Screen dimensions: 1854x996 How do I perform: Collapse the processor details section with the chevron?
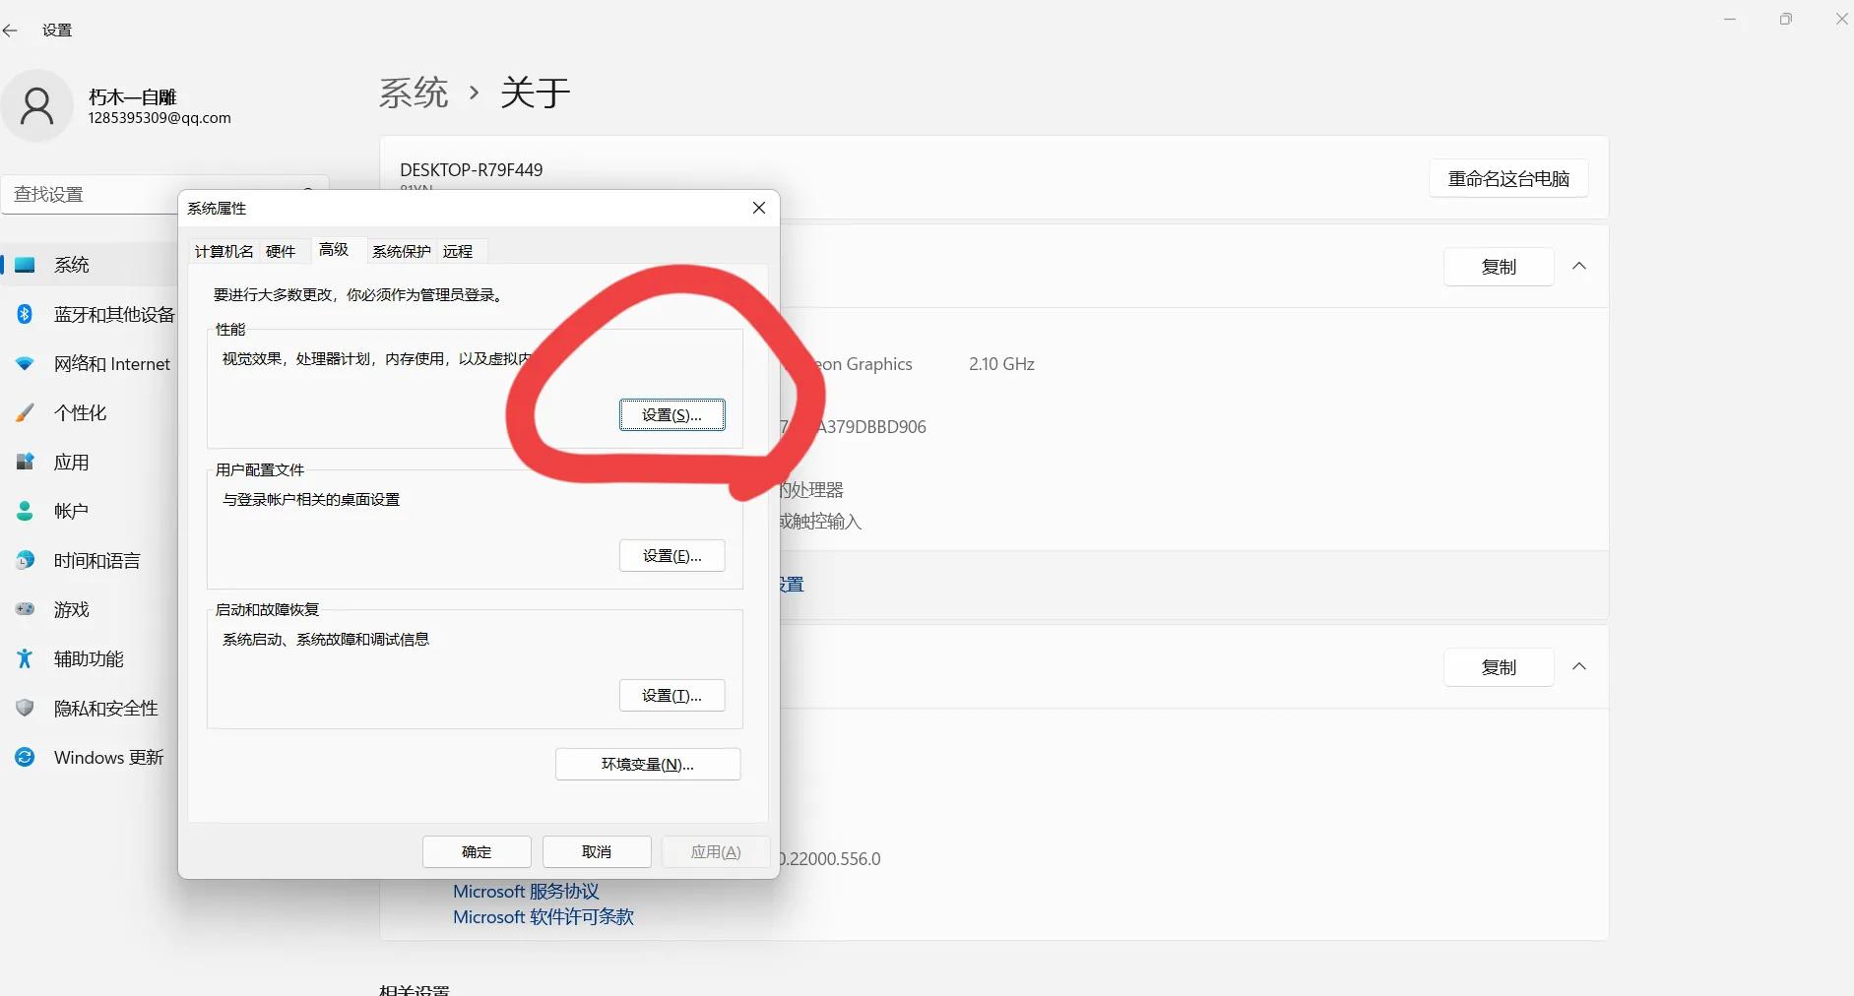[x=1579, y=266]
